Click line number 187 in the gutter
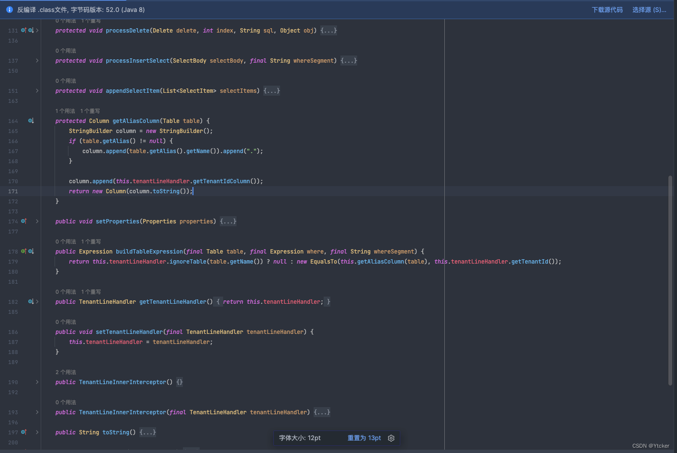This screenshot has width=677, height=453. click(x=13, y=342)
